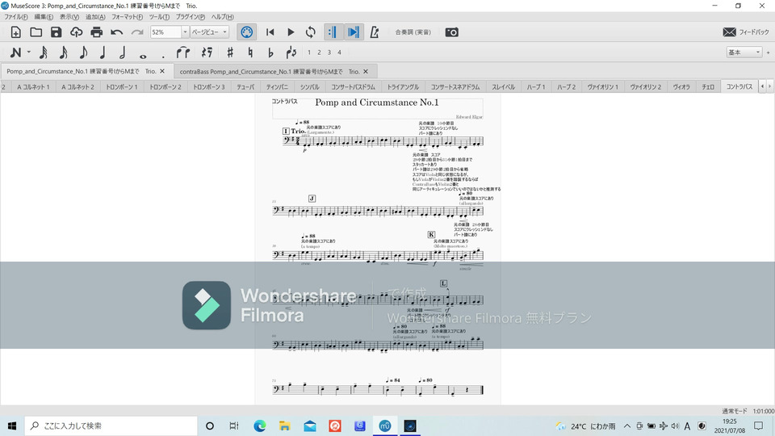775x436 pixels.
Task: Select 16th note duration
Action: [x=63, y=52]
